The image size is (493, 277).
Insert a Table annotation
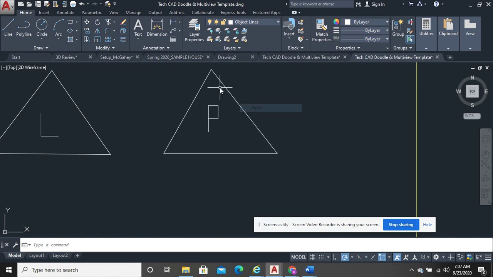coord(173,39)
